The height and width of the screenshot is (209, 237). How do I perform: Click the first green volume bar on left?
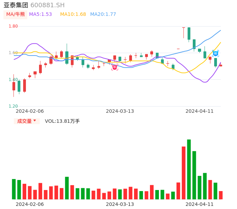[14, 189]
